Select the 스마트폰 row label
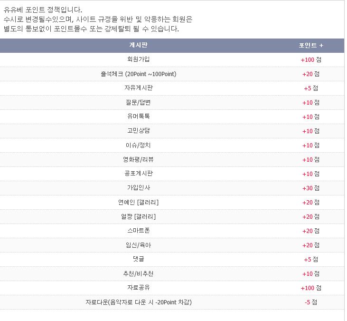 coord(138,231)
